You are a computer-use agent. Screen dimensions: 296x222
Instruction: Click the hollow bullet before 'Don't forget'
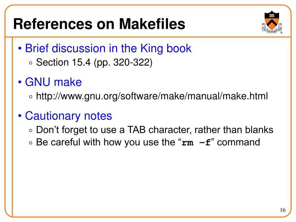31,130
